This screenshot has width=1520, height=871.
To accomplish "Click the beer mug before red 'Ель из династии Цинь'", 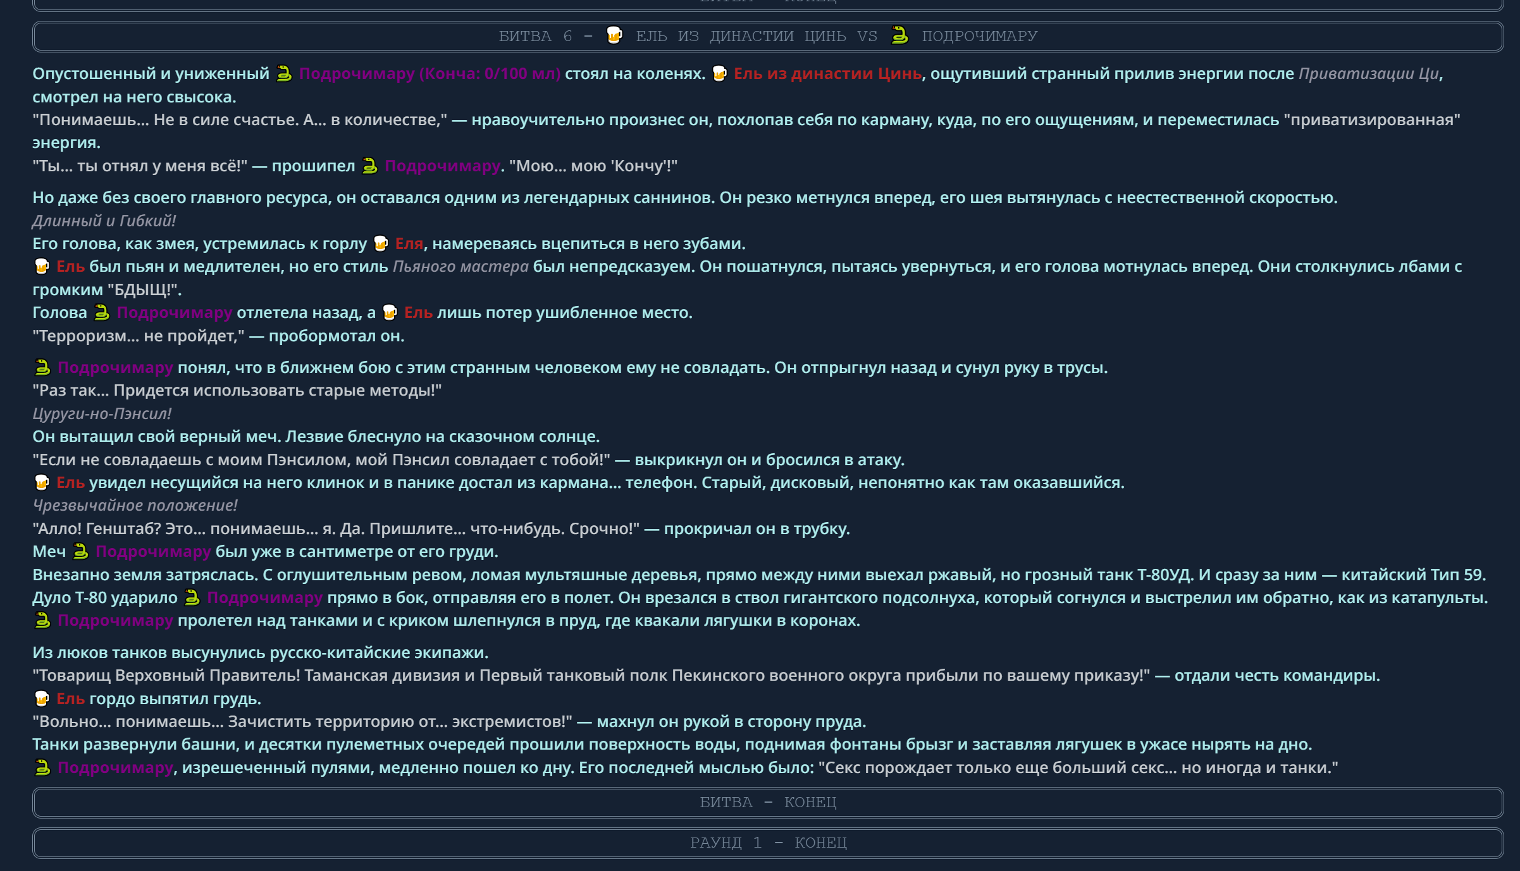I will click(719, 74).
